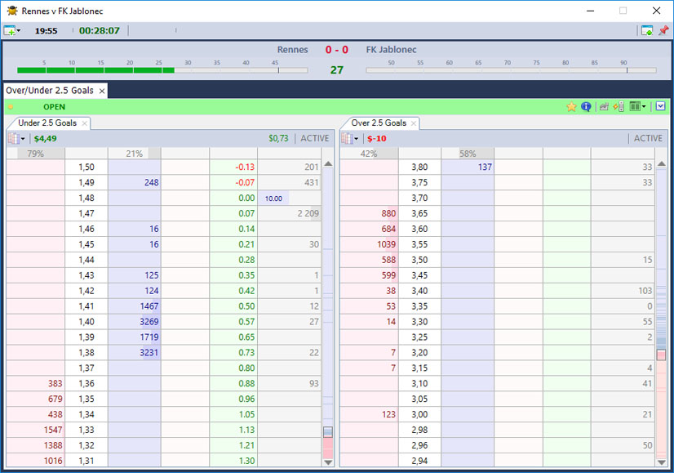Click the 58% column header on Over ladder
The width and height of the screenshot is (674, 473).
click(x=468, y=154)
